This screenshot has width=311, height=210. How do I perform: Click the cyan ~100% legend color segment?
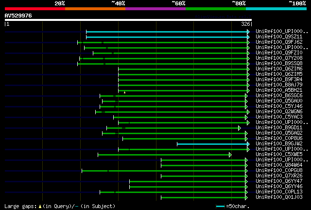click(x=276, y=9)
